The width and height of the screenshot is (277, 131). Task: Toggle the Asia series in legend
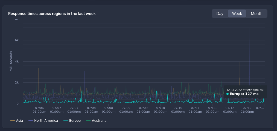coord(17,121)
